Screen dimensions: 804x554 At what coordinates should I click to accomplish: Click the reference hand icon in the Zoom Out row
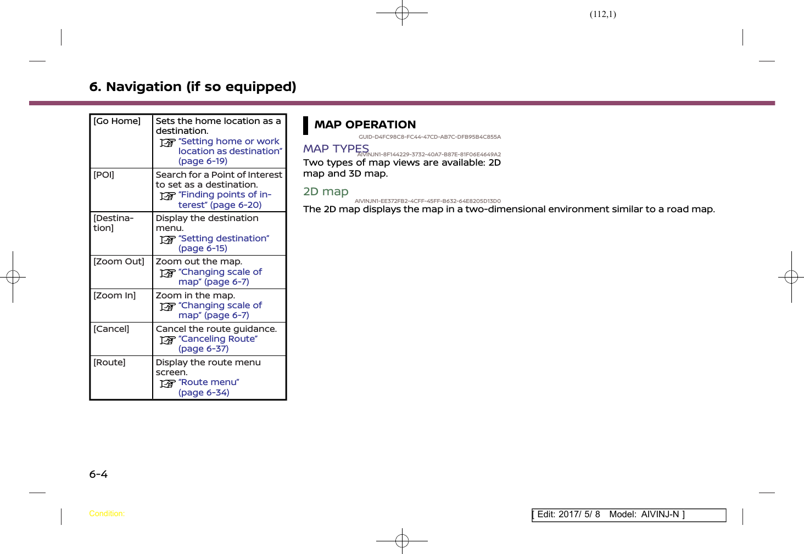[x=168, y=273]
